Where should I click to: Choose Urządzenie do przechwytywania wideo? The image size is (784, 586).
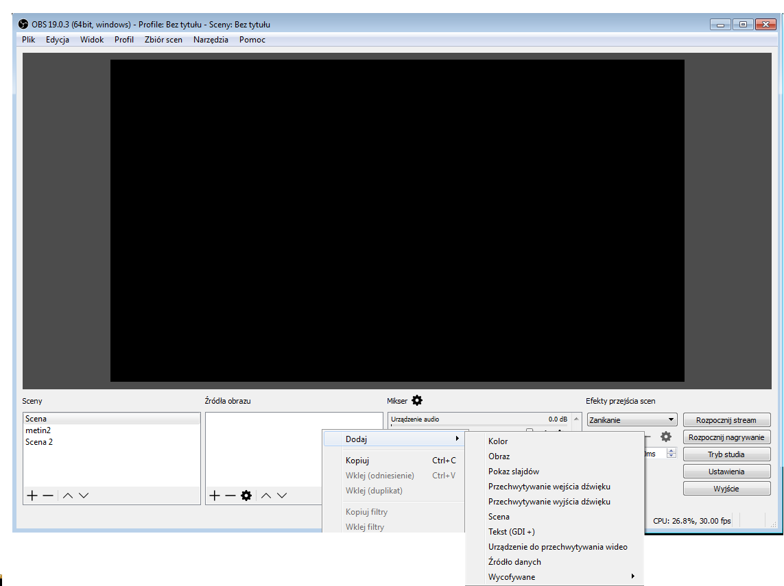pos(557,547)
